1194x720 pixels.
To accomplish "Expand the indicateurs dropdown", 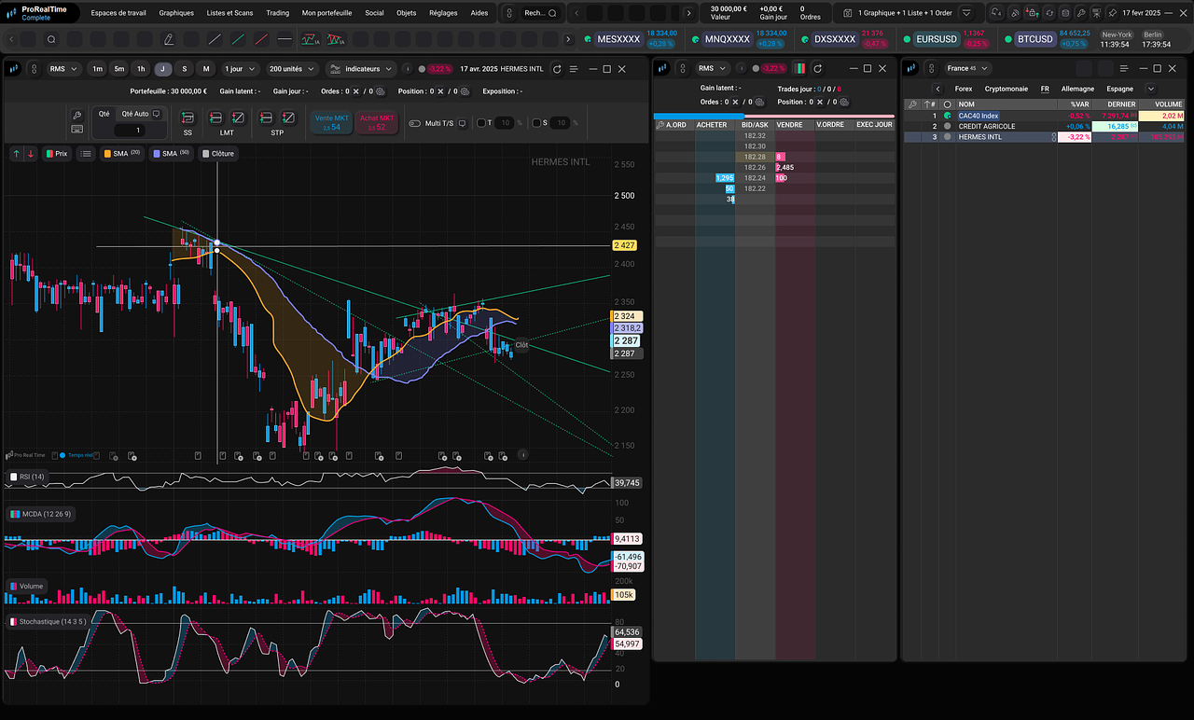I will (361, 69).
